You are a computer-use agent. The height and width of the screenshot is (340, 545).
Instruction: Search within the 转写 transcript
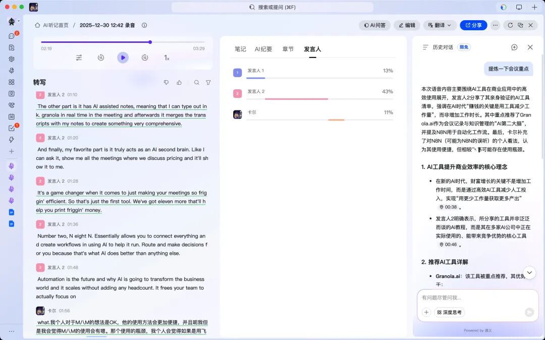(196, 82)
